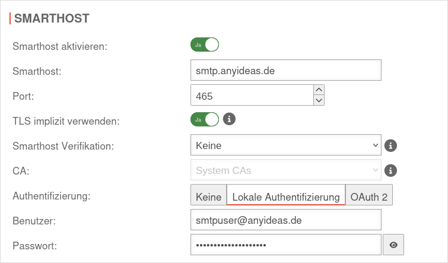Increase port number with up arrow
This screenshot has width=448, height=263.
[319, 90]
